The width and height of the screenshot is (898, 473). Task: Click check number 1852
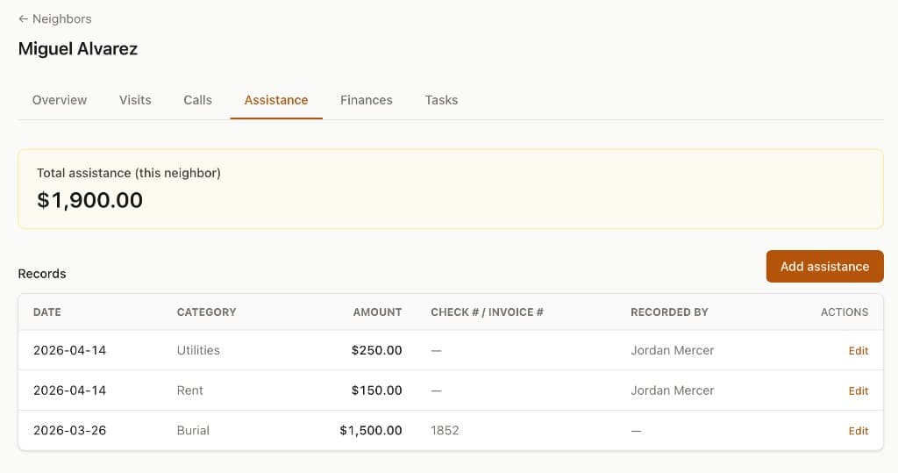[x=445, y=431]
